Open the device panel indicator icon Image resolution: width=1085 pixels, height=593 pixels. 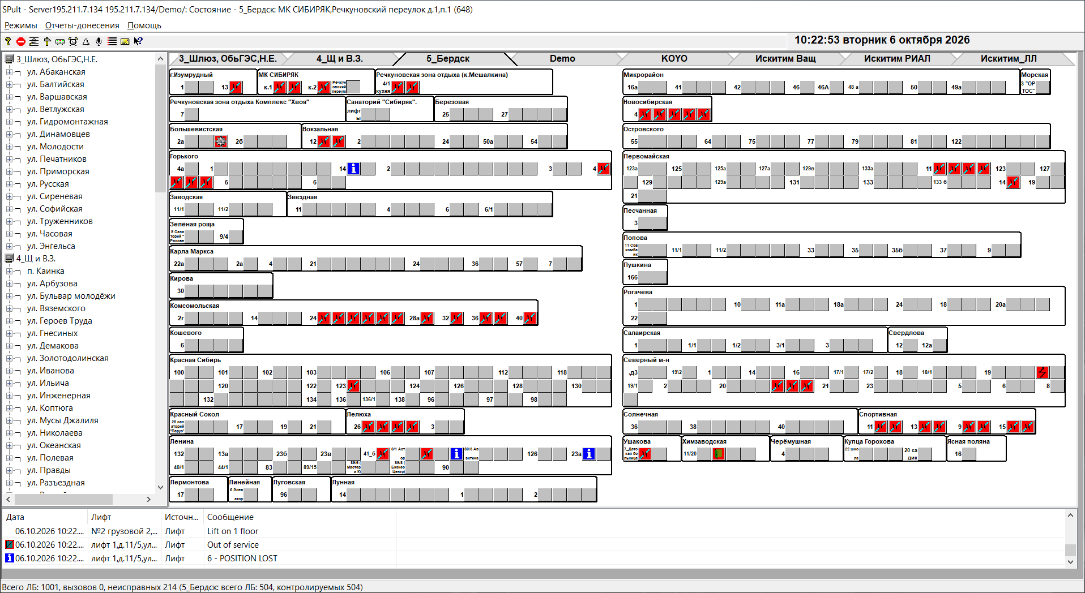tap(60, 41)
